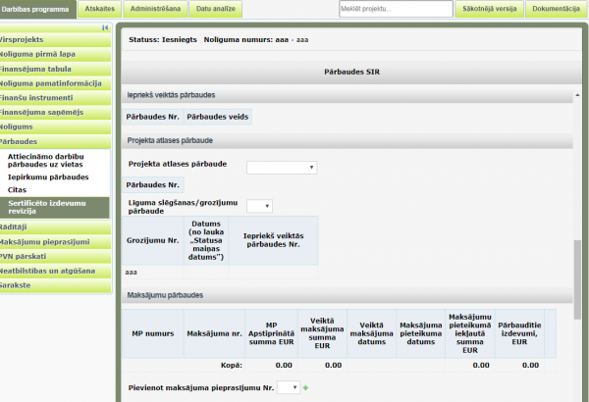
Task: Click the Dokumentācija button
Action: click(x=557, y=9)
